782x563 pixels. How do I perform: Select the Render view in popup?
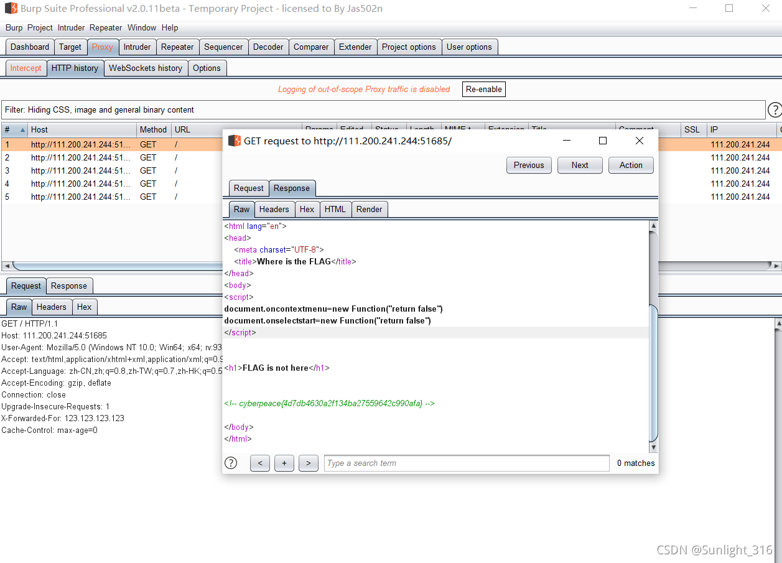click(x=370, y=210)
